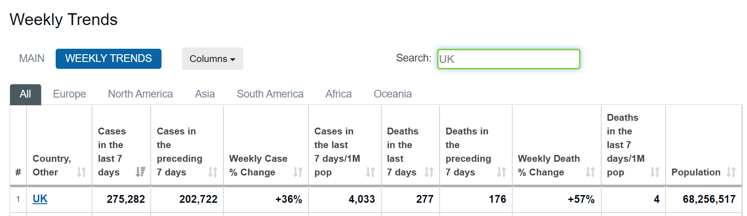Screen dimensions: 747x216
Task: Switch to the MAIN view
Action: pos(32,59)
